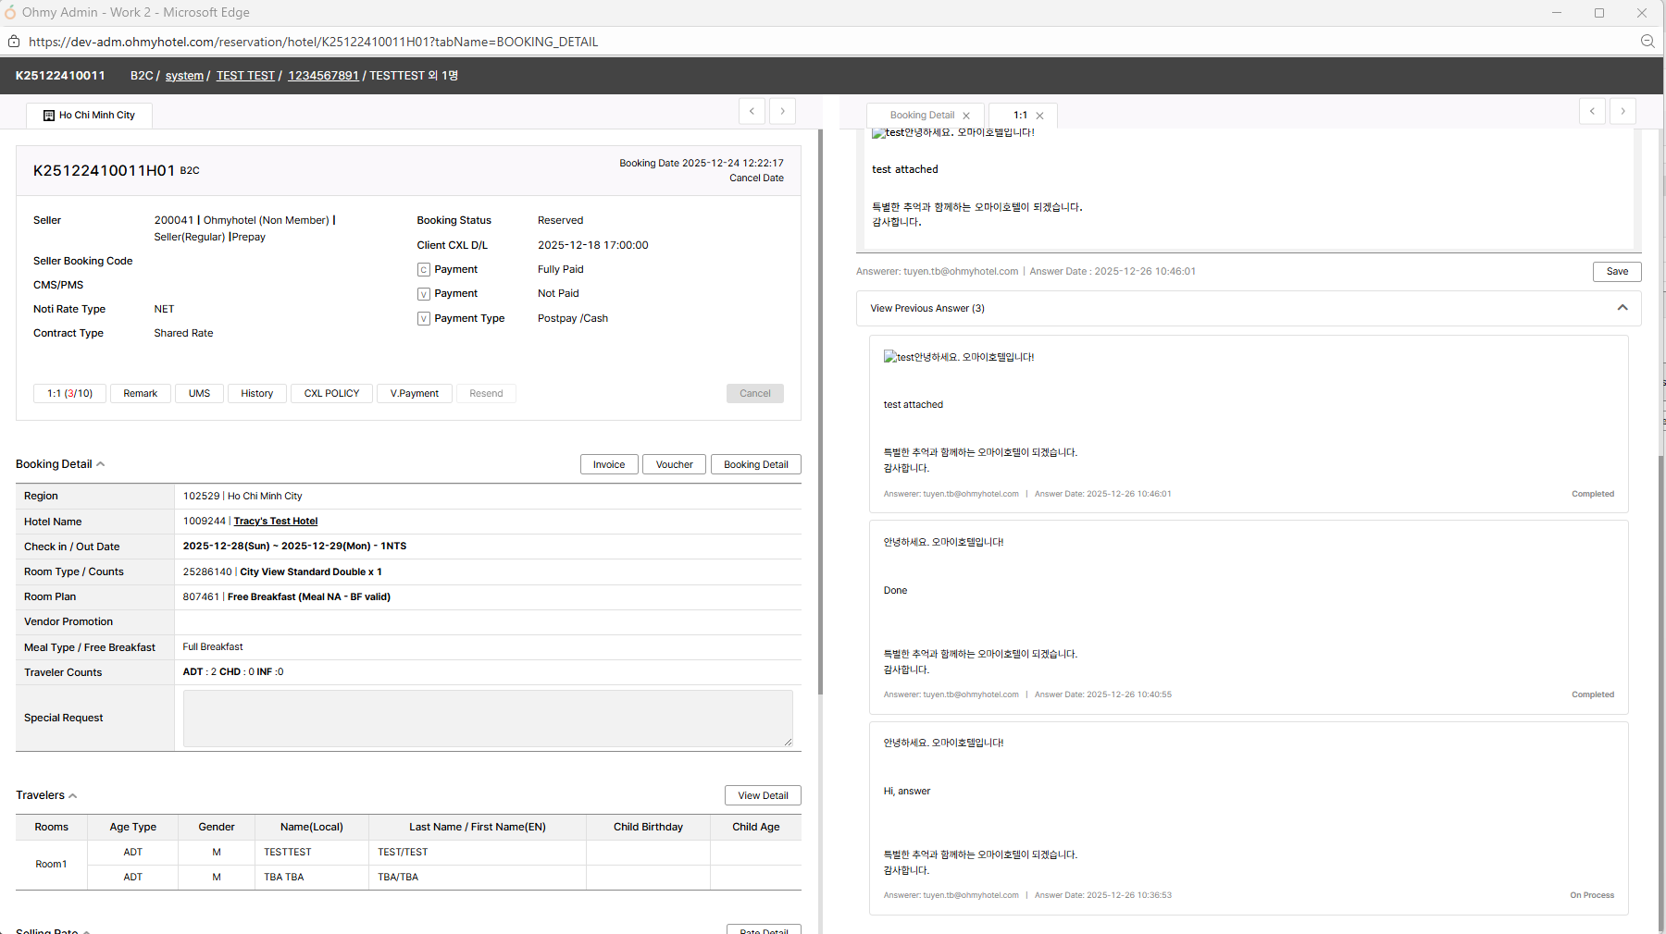Toggle the Payment Type checkbox
This screenshot has width=1666, height=934.
point(424,319)
